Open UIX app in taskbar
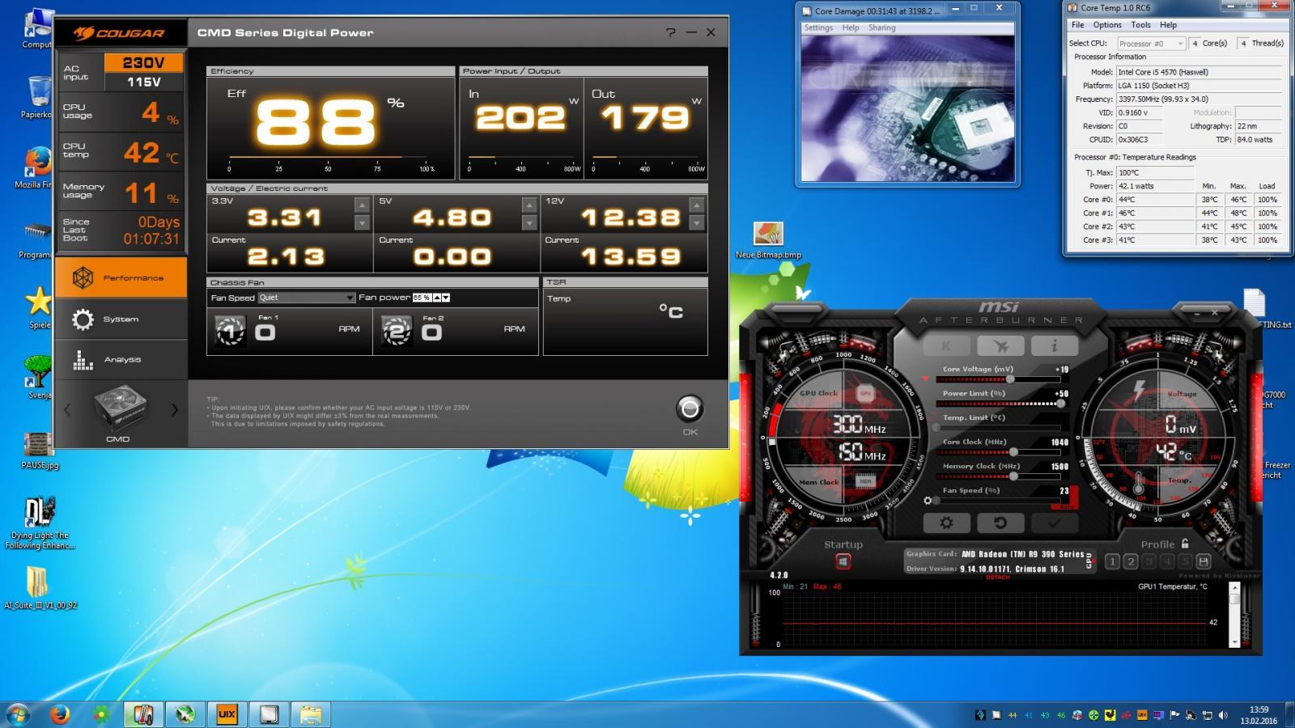Viewport: 1295px width, 728px height. pyautogui.click(x=227, y=714)
